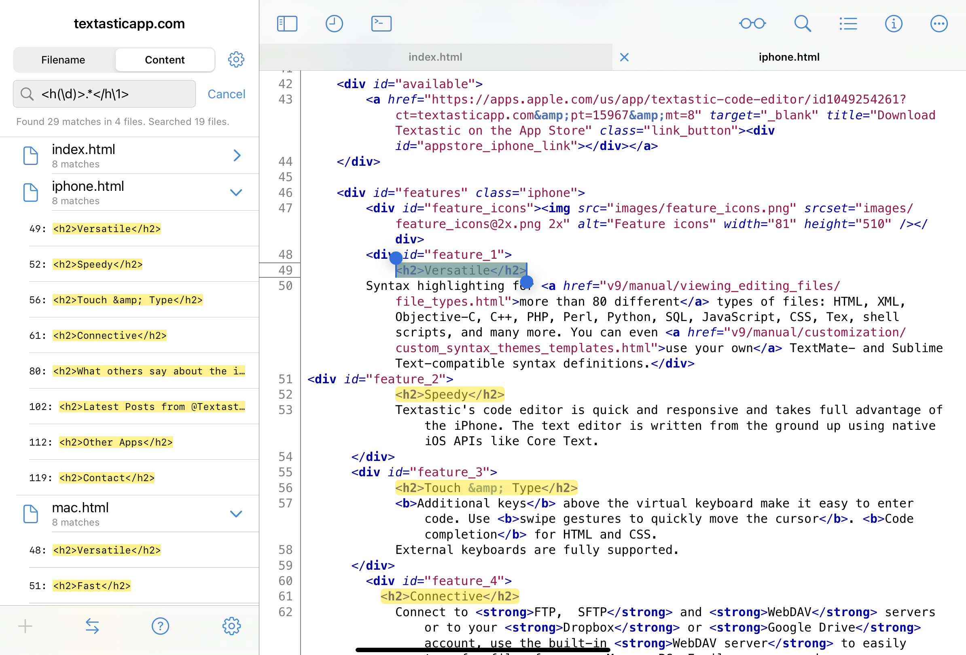Click the regex search input field
The height and width of the screenshot is (655, 966).
(104, 94)
